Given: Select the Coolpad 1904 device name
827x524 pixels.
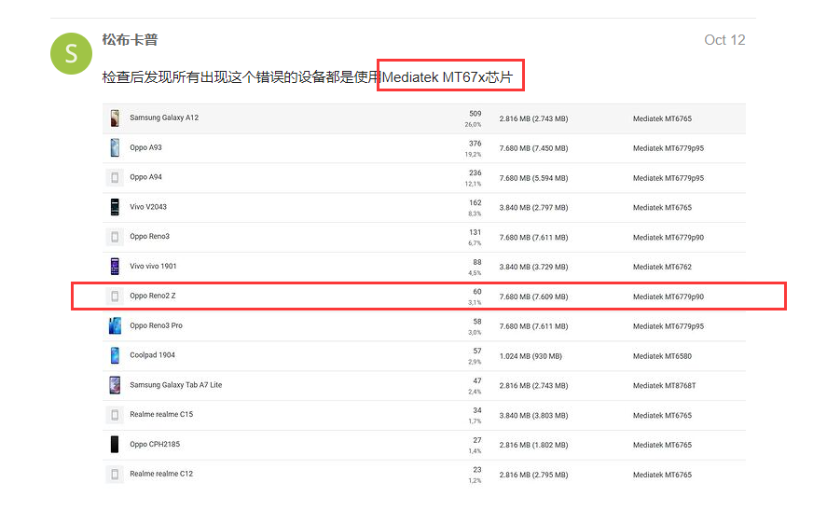Looking at the screenshot, I should 152,355.
